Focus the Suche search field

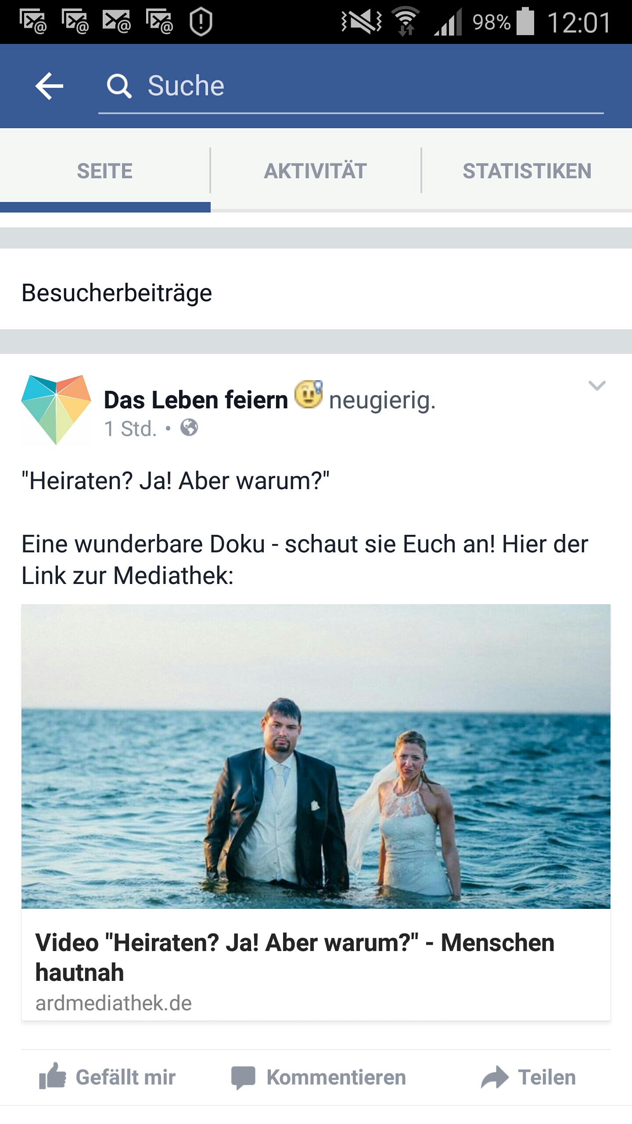(351, 86)
